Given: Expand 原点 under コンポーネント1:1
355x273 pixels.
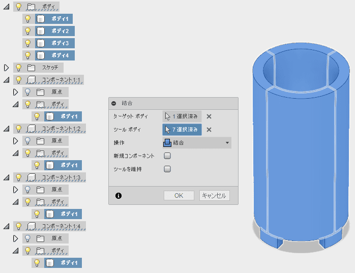Looking at the screenshot, I should (x=15, y=92).
